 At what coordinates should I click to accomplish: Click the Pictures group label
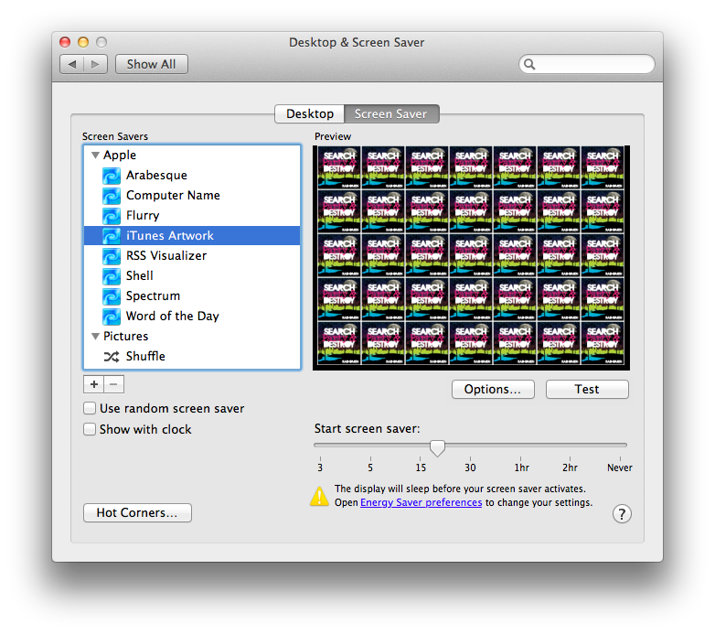[126, 337]
